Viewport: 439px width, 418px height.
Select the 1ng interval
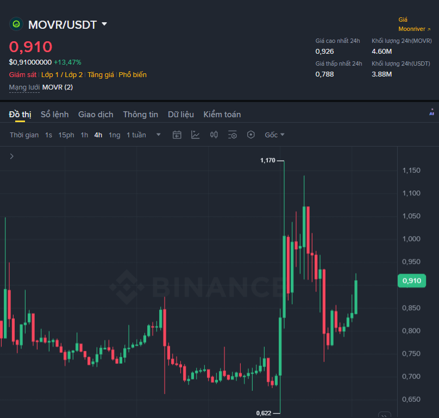114,135
